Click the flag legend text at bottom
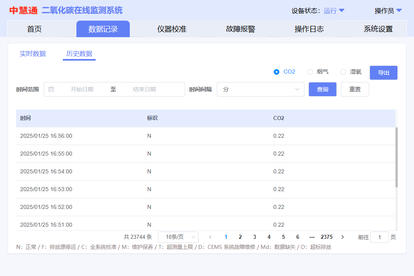414x276 pixels. 174,247
